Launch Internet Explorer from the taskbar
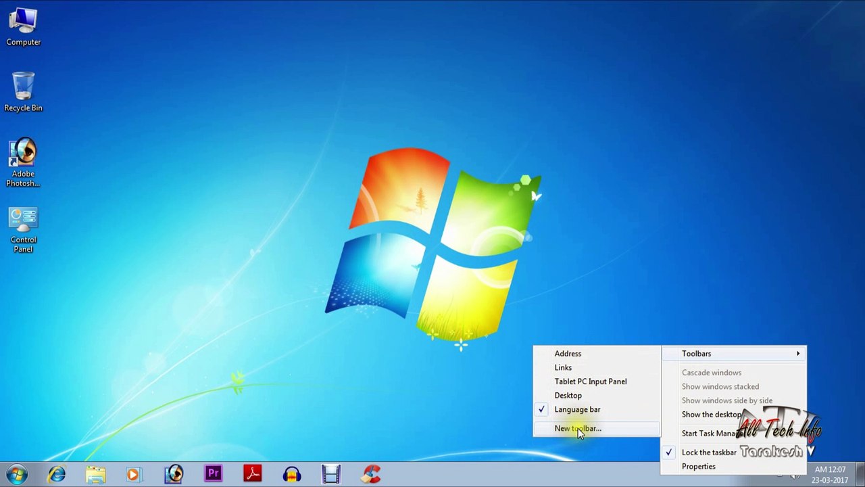The height and width of the screenshot is (487, 865). tap(57, 474)
